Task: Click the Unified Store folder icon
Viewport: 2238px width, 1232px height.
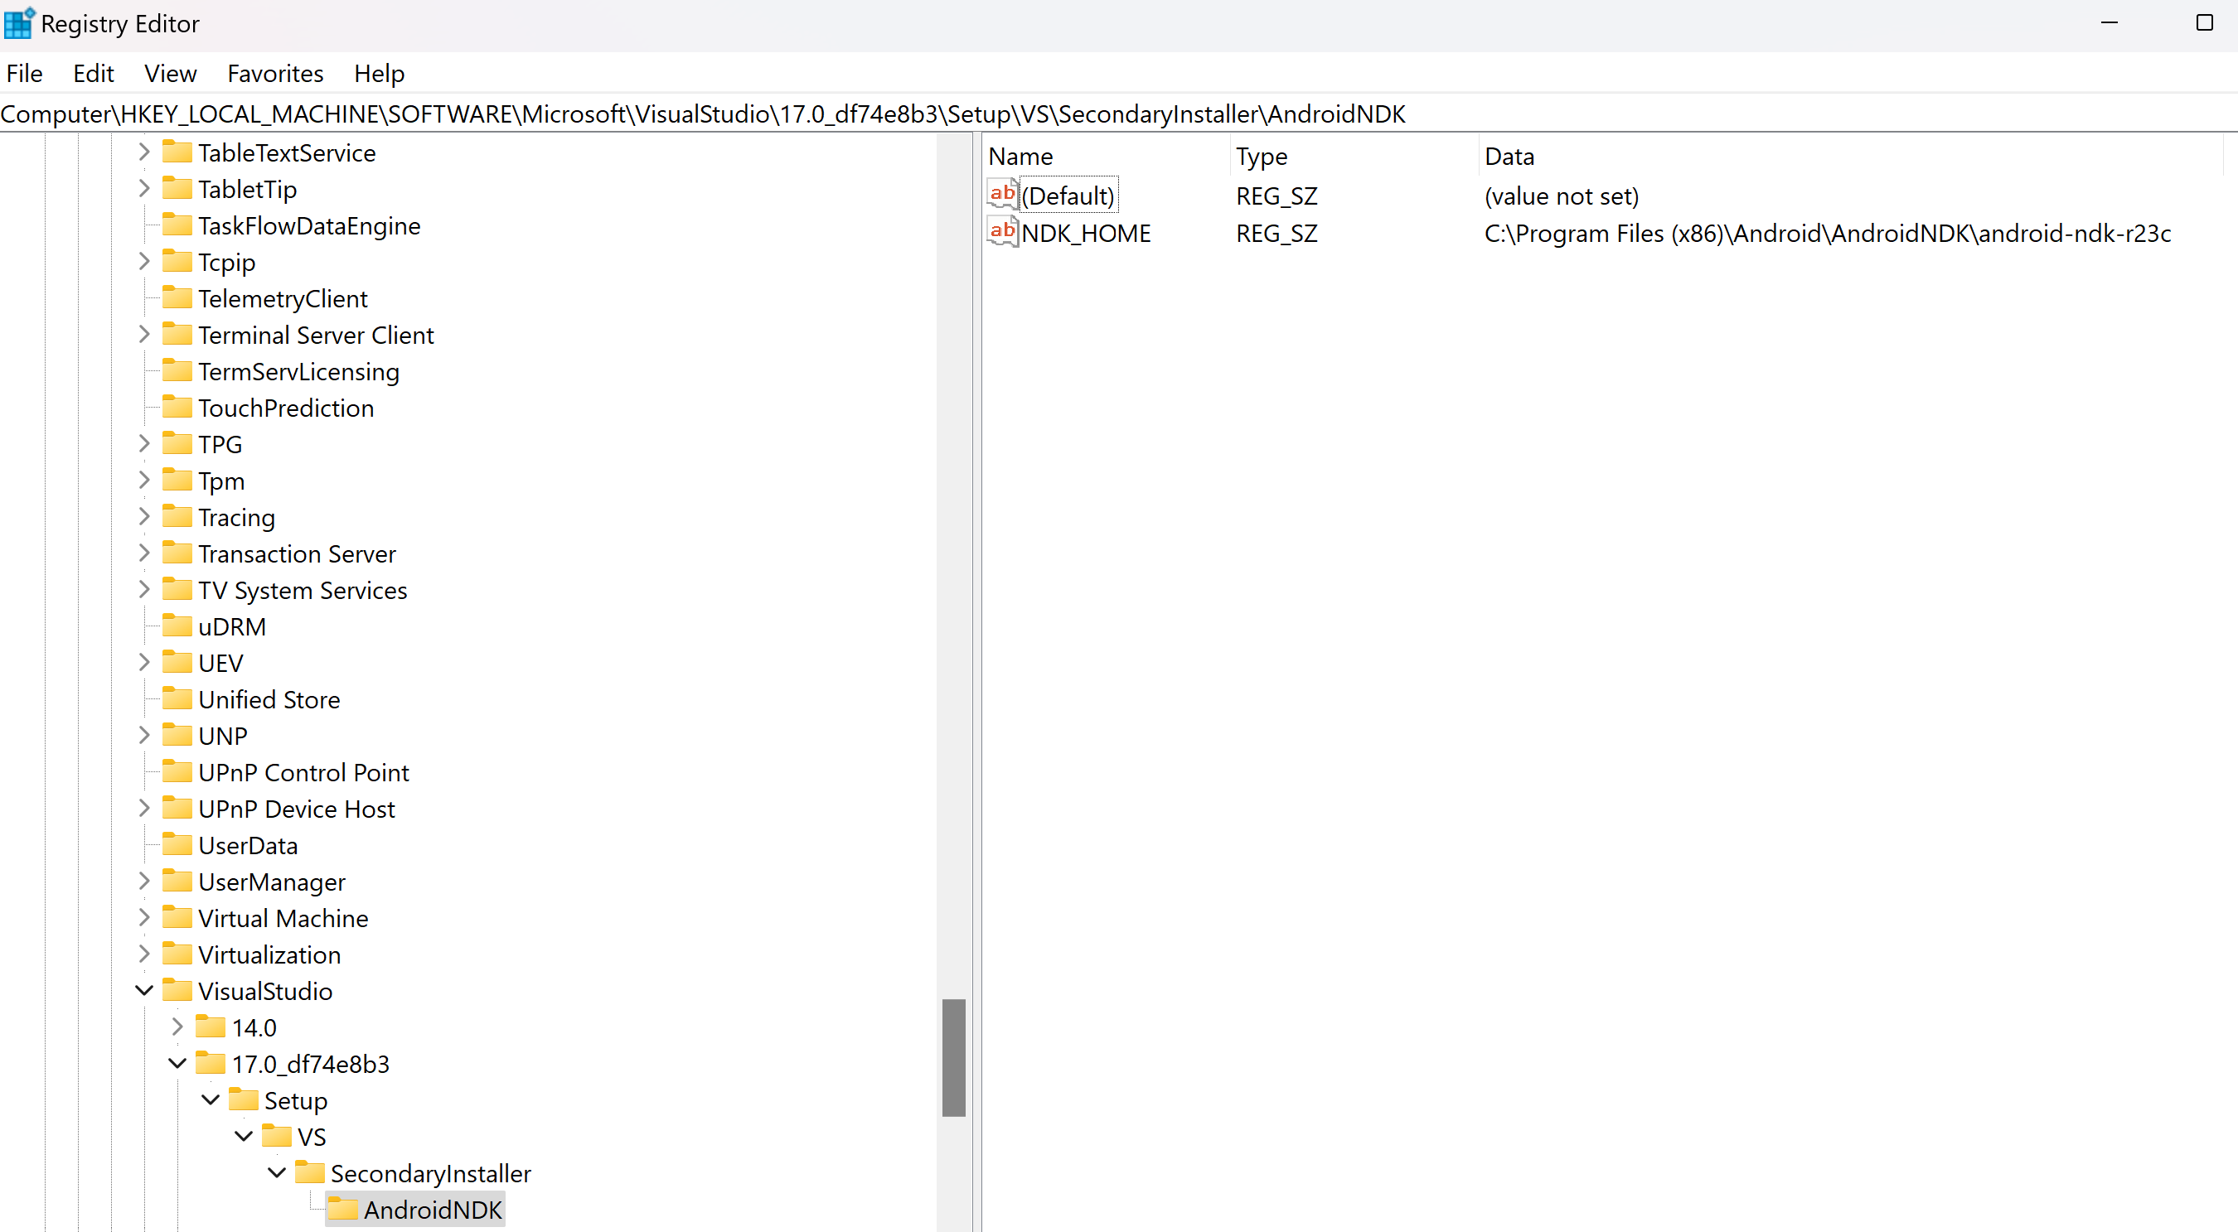Action: [x=177, y=698]
